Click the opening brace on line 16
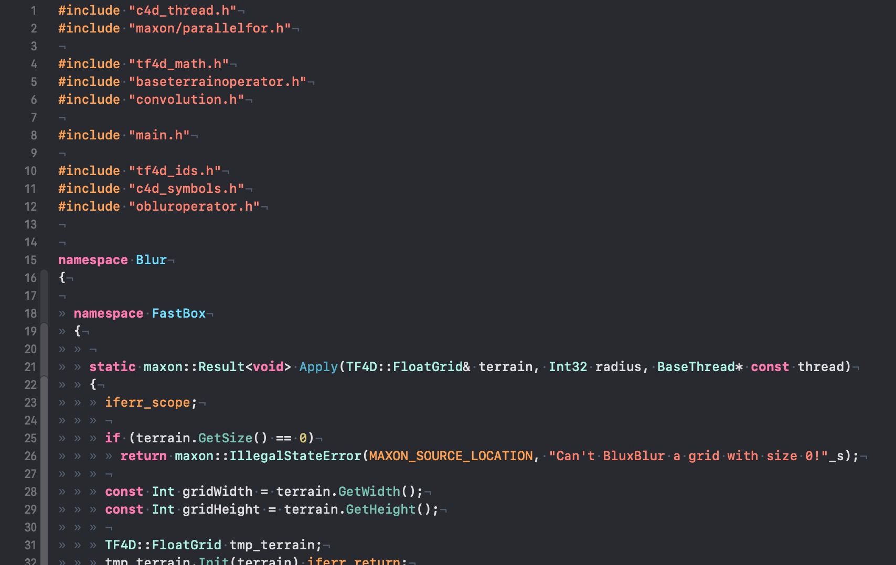The width and height of the screenshot is (896, 565). 62,278
